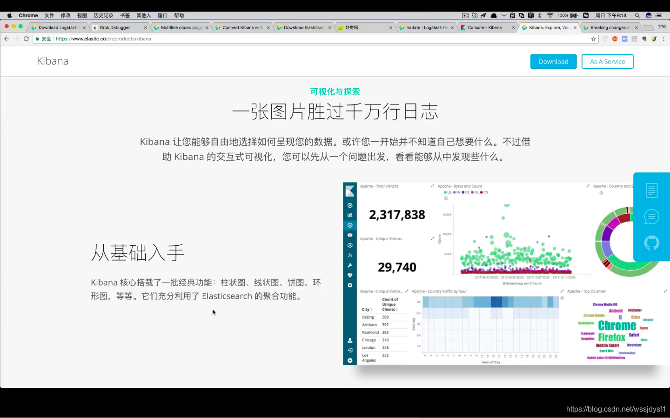The width and height of the screenshot is (670, 418).
Task: Click the Kibana product title
Action: [53, 61]
